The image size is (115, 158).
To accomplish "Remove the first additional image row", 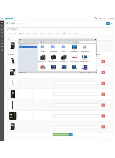I will point(103,61).
